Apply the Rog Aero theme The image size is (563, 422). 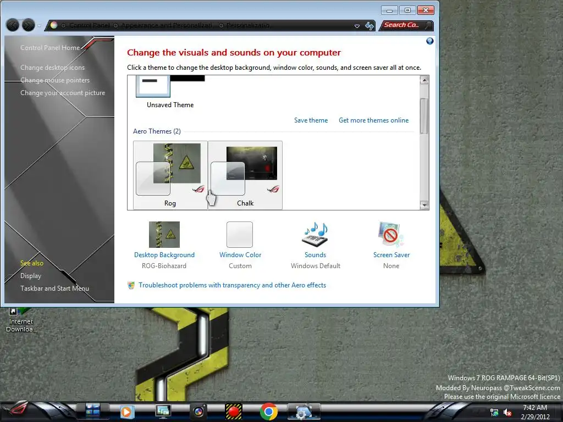170,175
